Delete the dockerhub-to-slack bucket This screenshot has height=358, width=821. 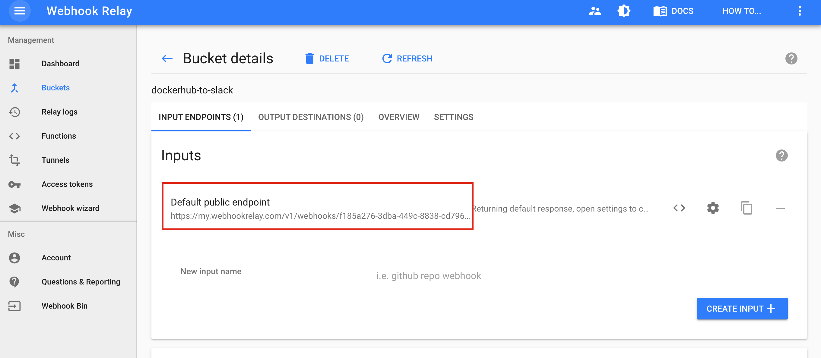pyautogui.click(x=327, y=58)
